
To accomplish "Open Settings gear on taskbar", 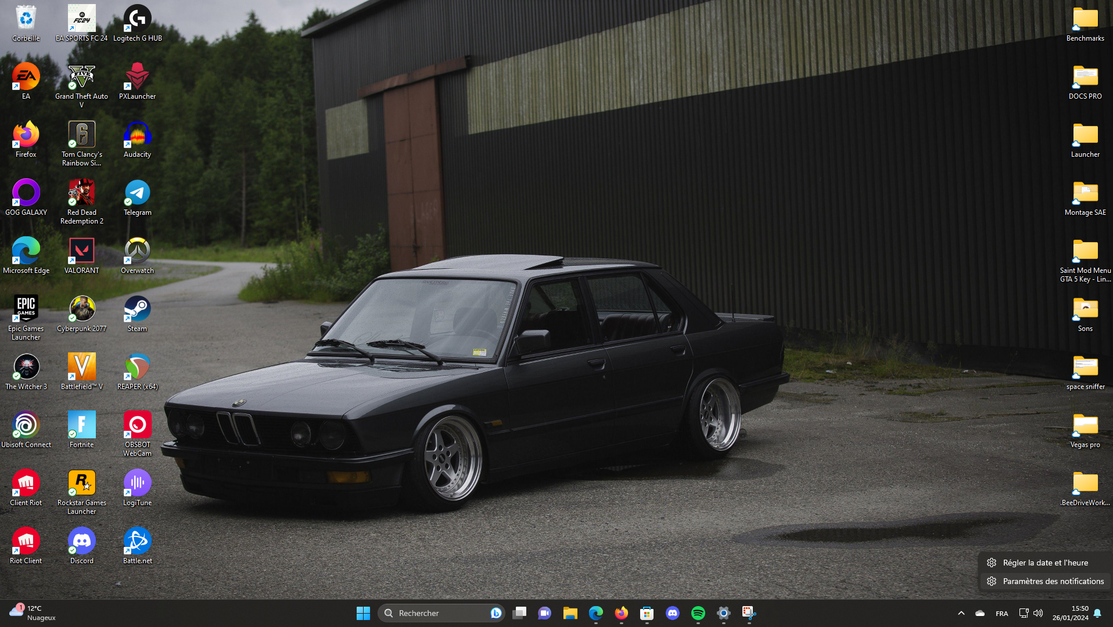I will click(723, 613).
